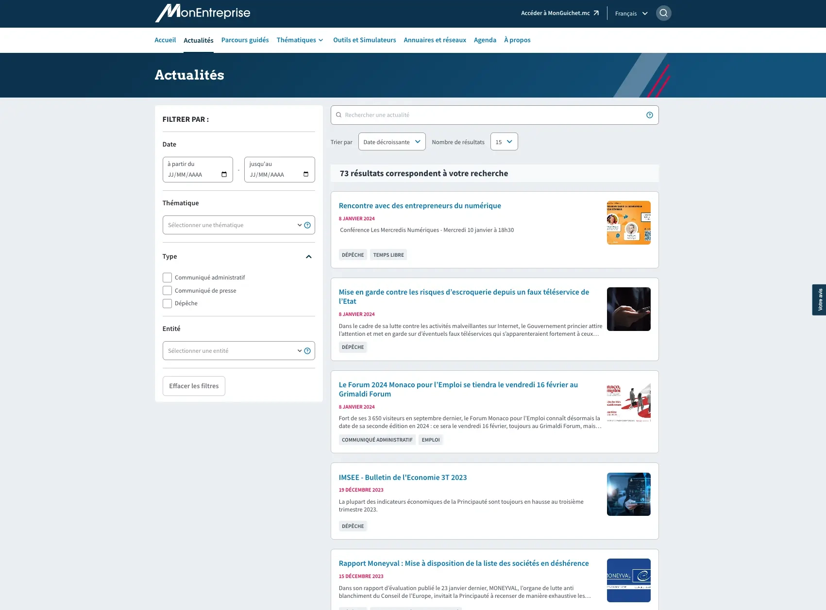Screen dimensions: 826x610
Task: Click the "19 DÉCEMBRE 2023" date text
Action: point(361,490)
